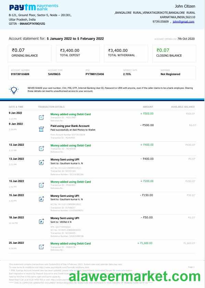Click 13 Jan Money Sent using UPI title
Image resolution: width=205 pixels, height=288 pixels.
point(65,160)
